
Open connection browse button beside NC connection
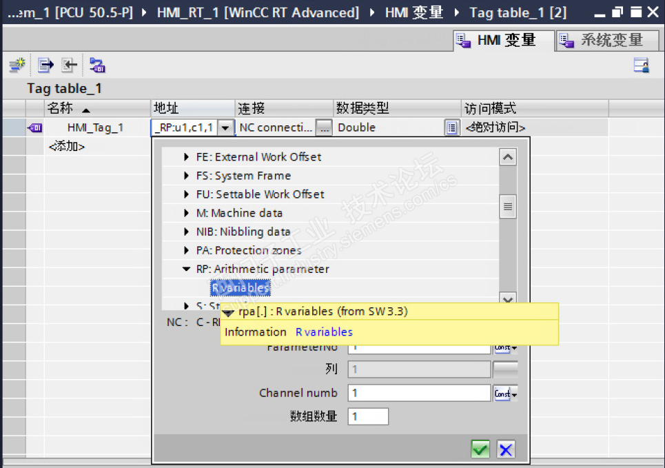click(x=324, y=128)
